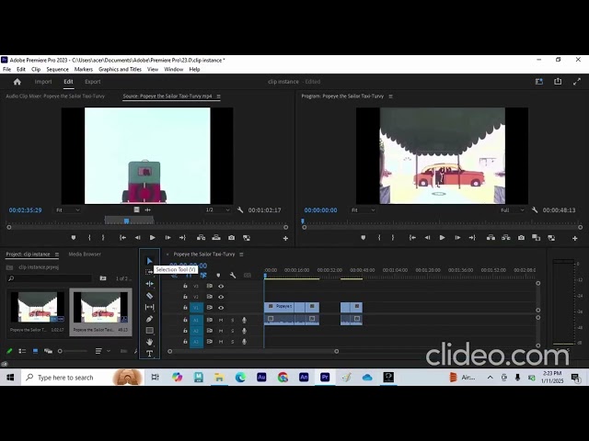Image resolution: width=589 pixels, height=441 pixels.
Task: Open sort icons dropdown in project panel
Action: click(x=102, y=351)
